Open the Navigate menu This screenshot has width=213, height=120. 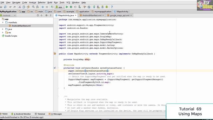[16, 2]
